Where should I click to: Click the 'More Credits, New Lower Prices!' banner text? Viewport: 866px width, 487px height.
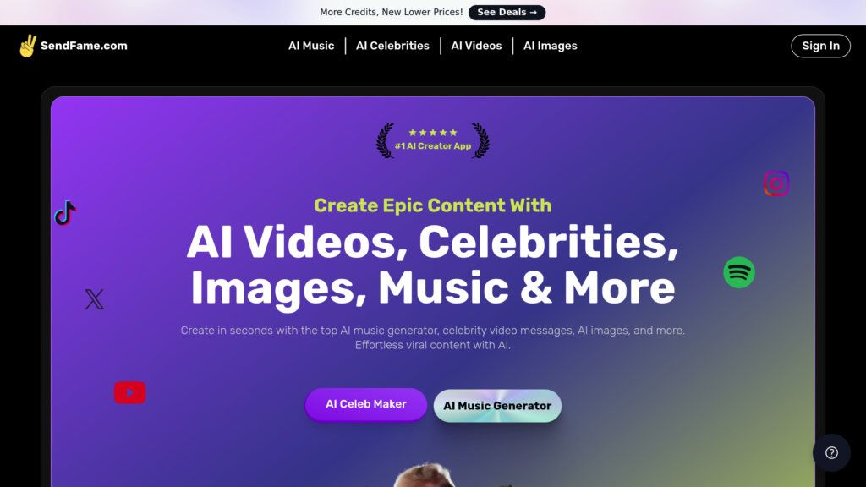click(x=391, y=12)
